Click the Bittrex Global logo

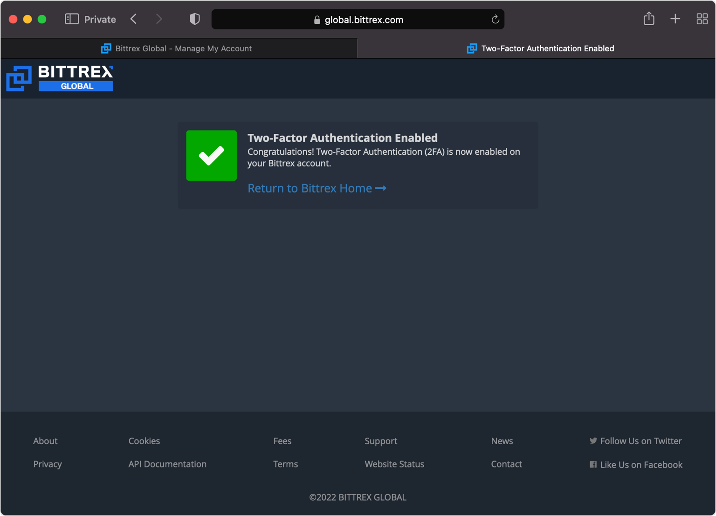(x=60, y=78)
